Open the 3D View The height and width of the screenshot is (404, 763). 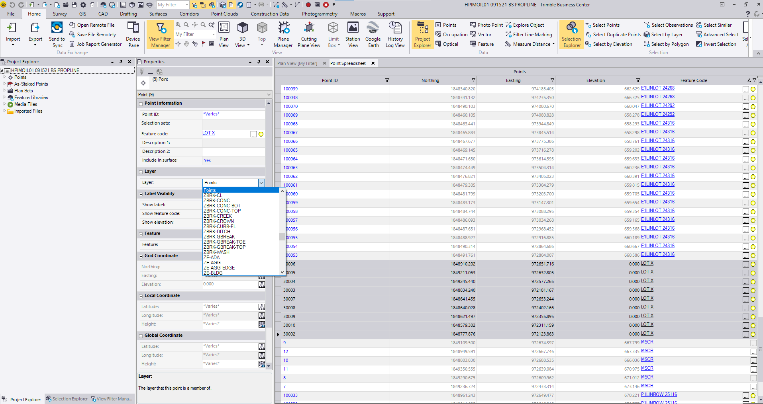[x=242, y=34]
